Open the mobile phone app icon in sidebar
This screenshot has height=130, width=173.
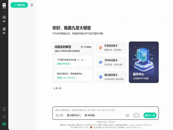4,109
